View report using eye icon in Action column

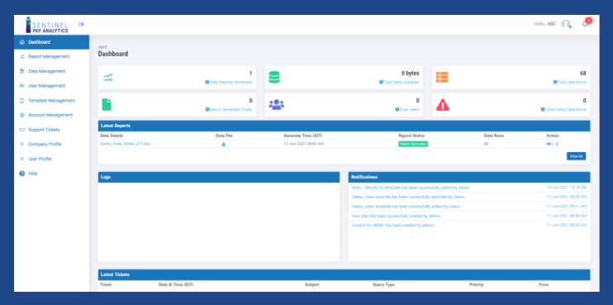click(549, 144)
